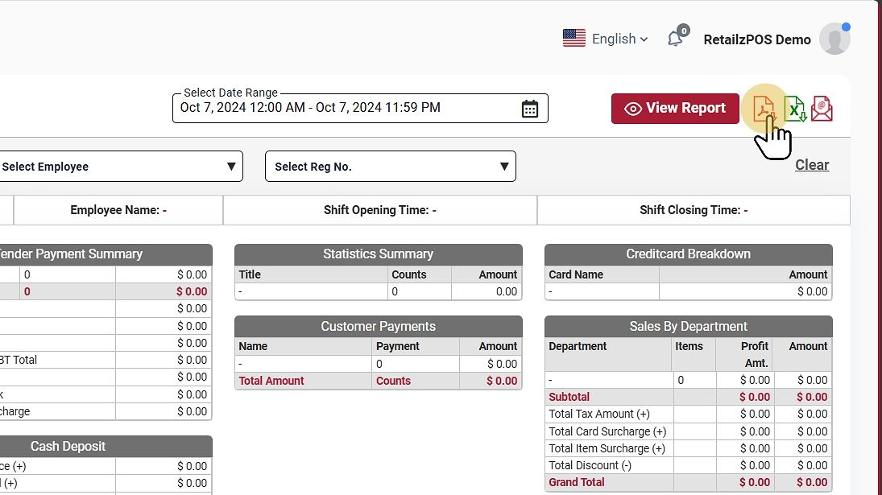Click the Sales By Department header
Viewport: 882px width, 495px height.
688,327
